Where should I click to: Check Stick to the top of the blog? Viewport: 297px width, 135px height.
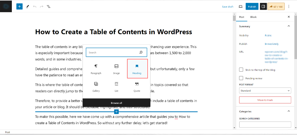[x=241, y=70]
